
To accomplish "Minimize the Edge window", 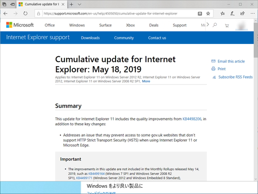I will 229,5.
